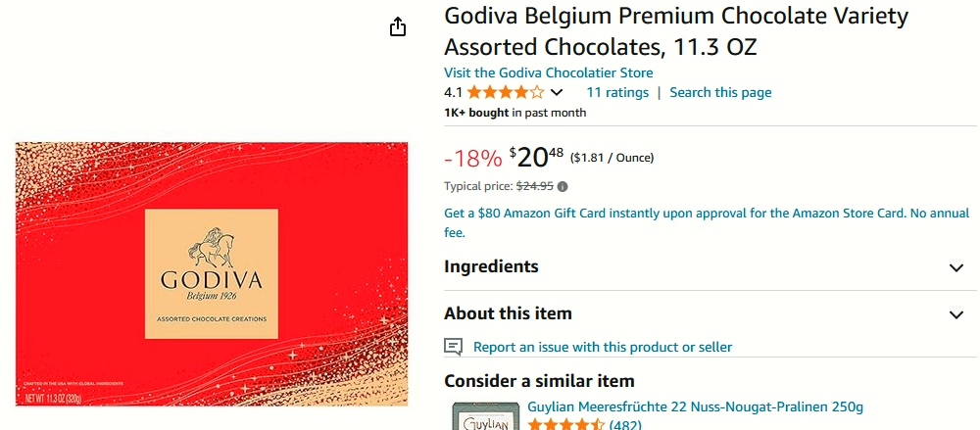The width and height of the screenshot is (980, 430).
Task: Open the rating breakdown dropdown arrow
Action: coord(557,93)
